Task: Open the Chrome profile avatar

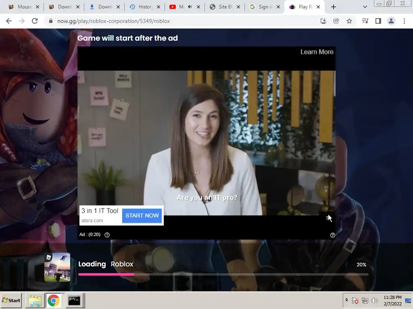Action: click(x=391, y=21)
